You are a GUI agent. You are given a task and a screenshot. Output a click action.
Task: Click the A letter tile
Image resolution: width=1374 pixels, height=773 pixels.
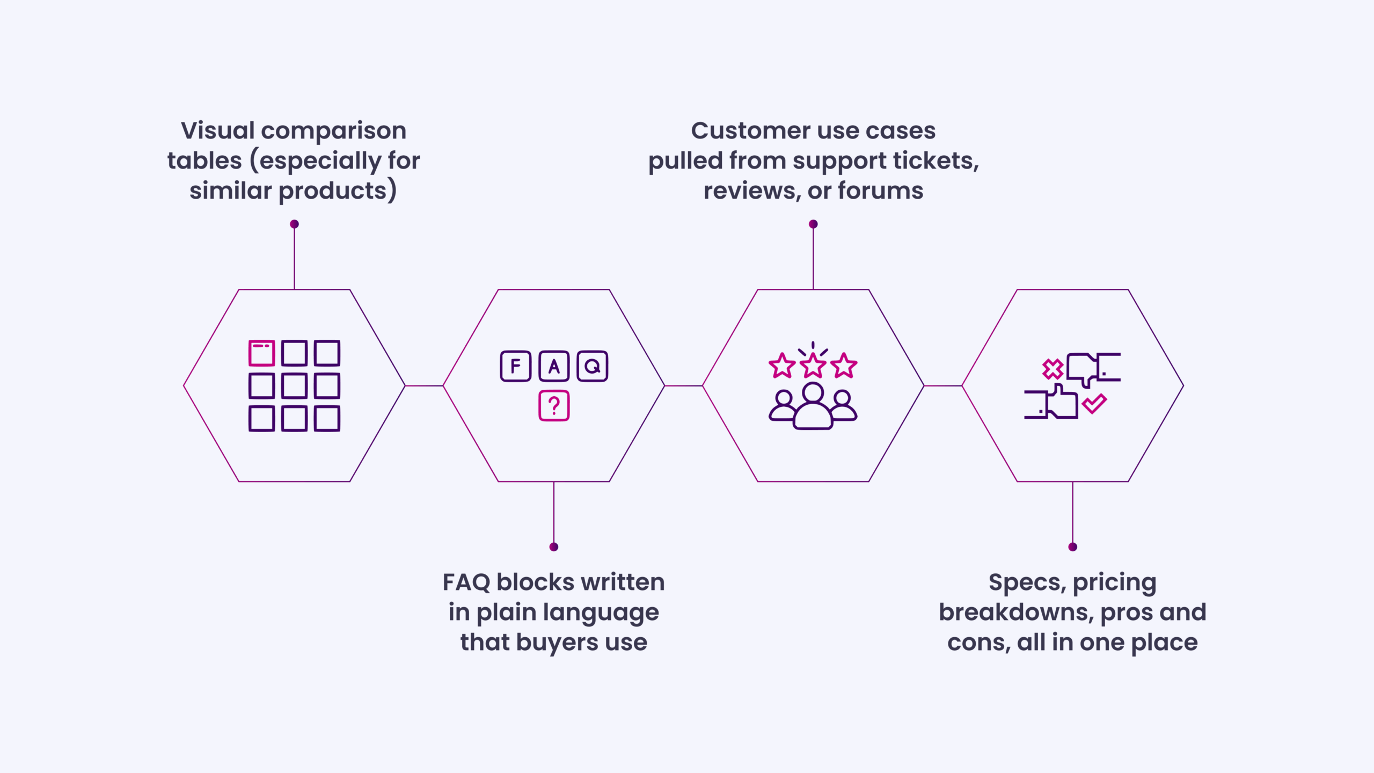tap(554, 366)
